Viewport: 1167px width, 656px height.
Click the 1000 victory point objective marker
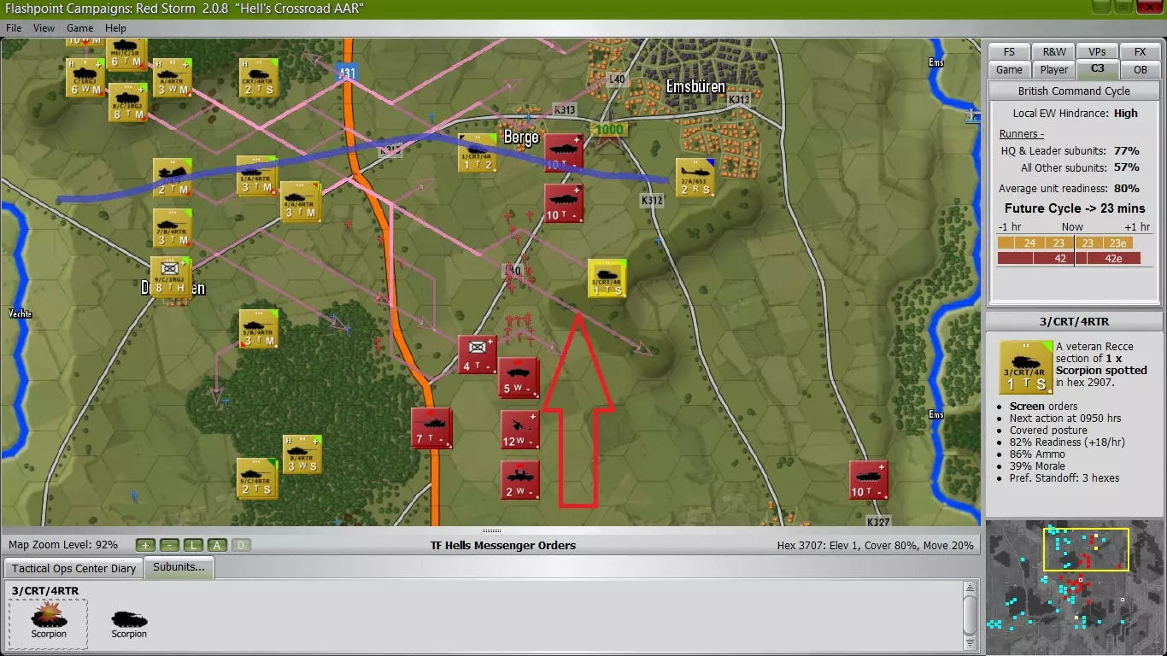point(609,130)
